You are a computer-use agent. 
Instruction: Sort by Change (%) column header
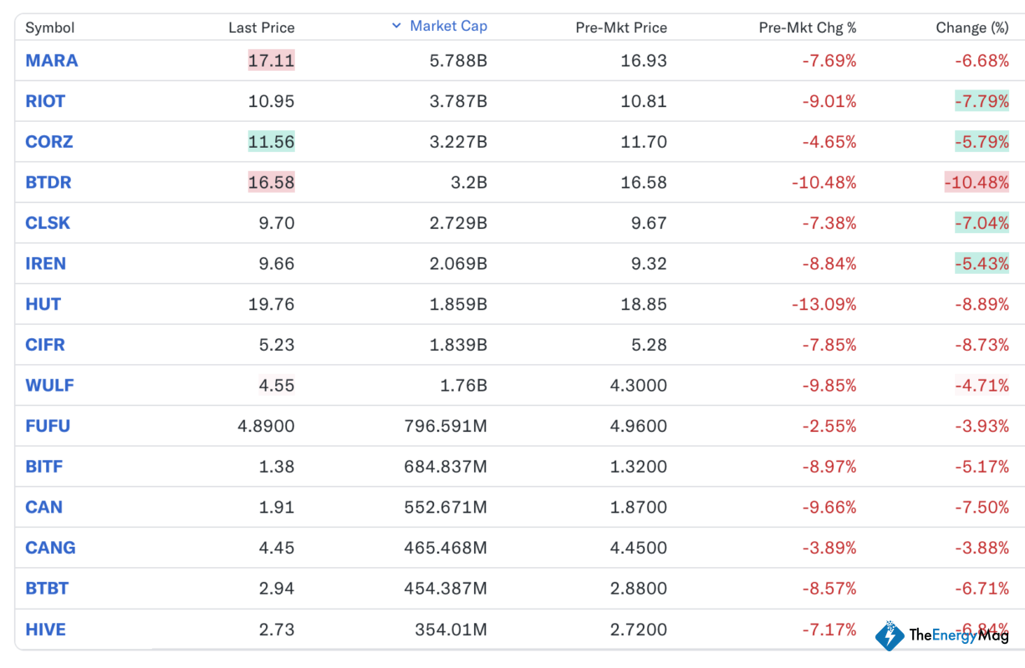tap(971, 28)
